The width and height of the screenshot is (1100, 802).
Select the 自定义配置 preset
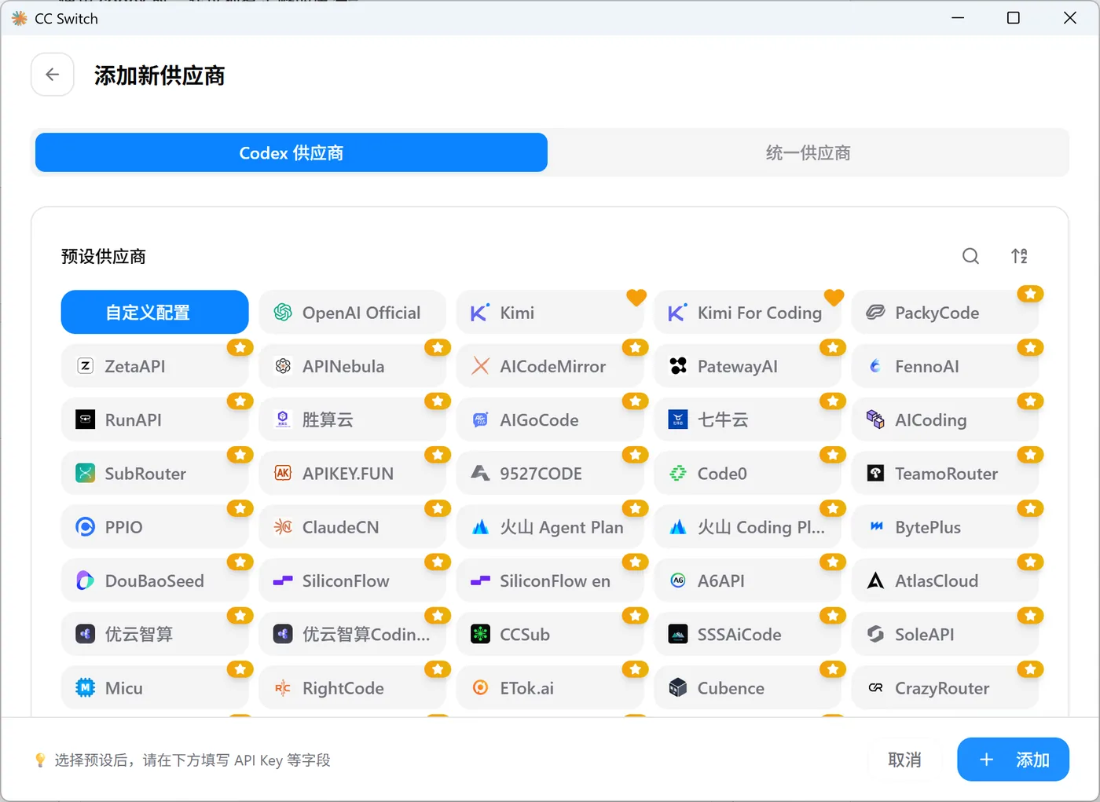[x=155, y=313]
